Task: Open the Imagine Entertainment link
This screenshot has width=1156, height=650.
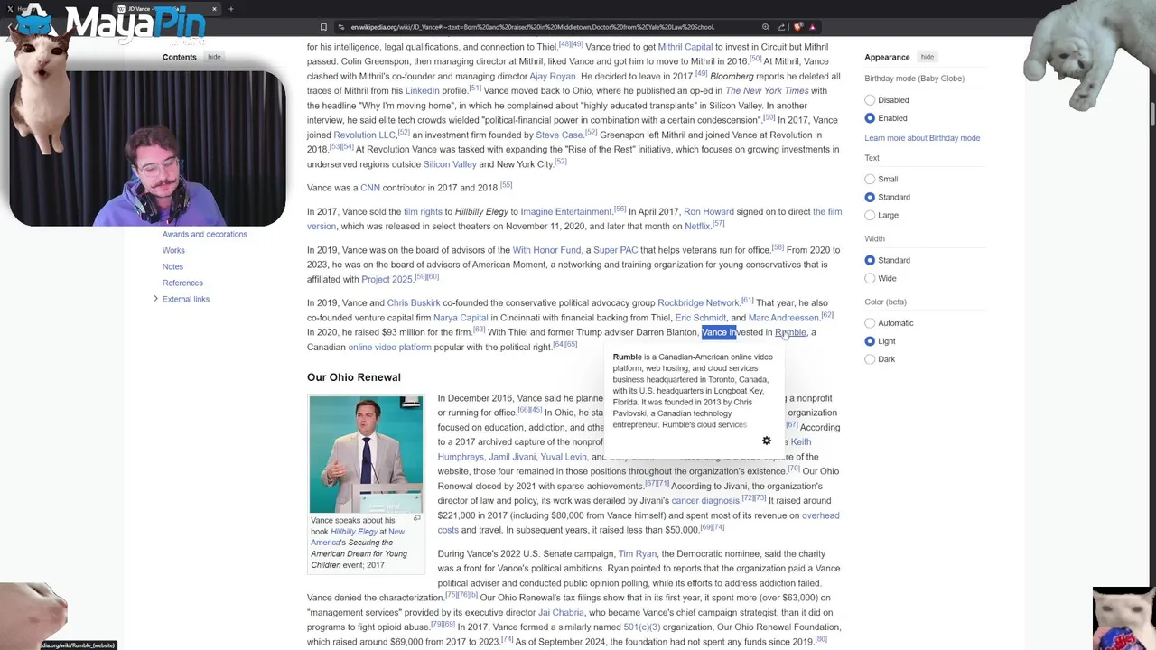Action: (566, 212)
